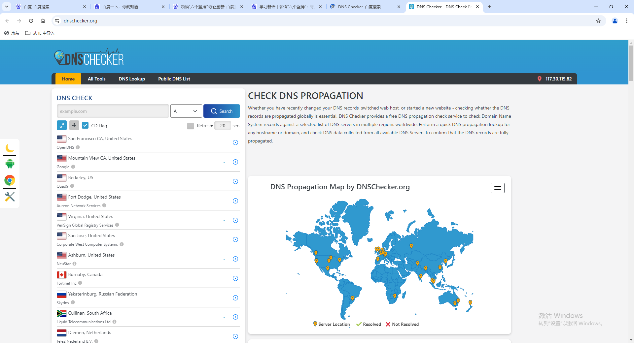View site information icon in address bar
This screenshot has width=634, height=343.
57,21
